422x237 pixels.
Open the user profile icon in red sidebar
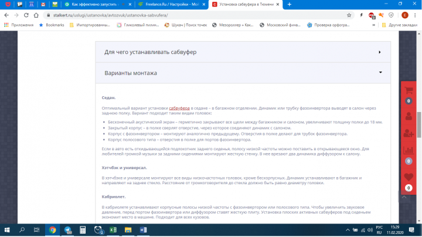click(409, 116)
